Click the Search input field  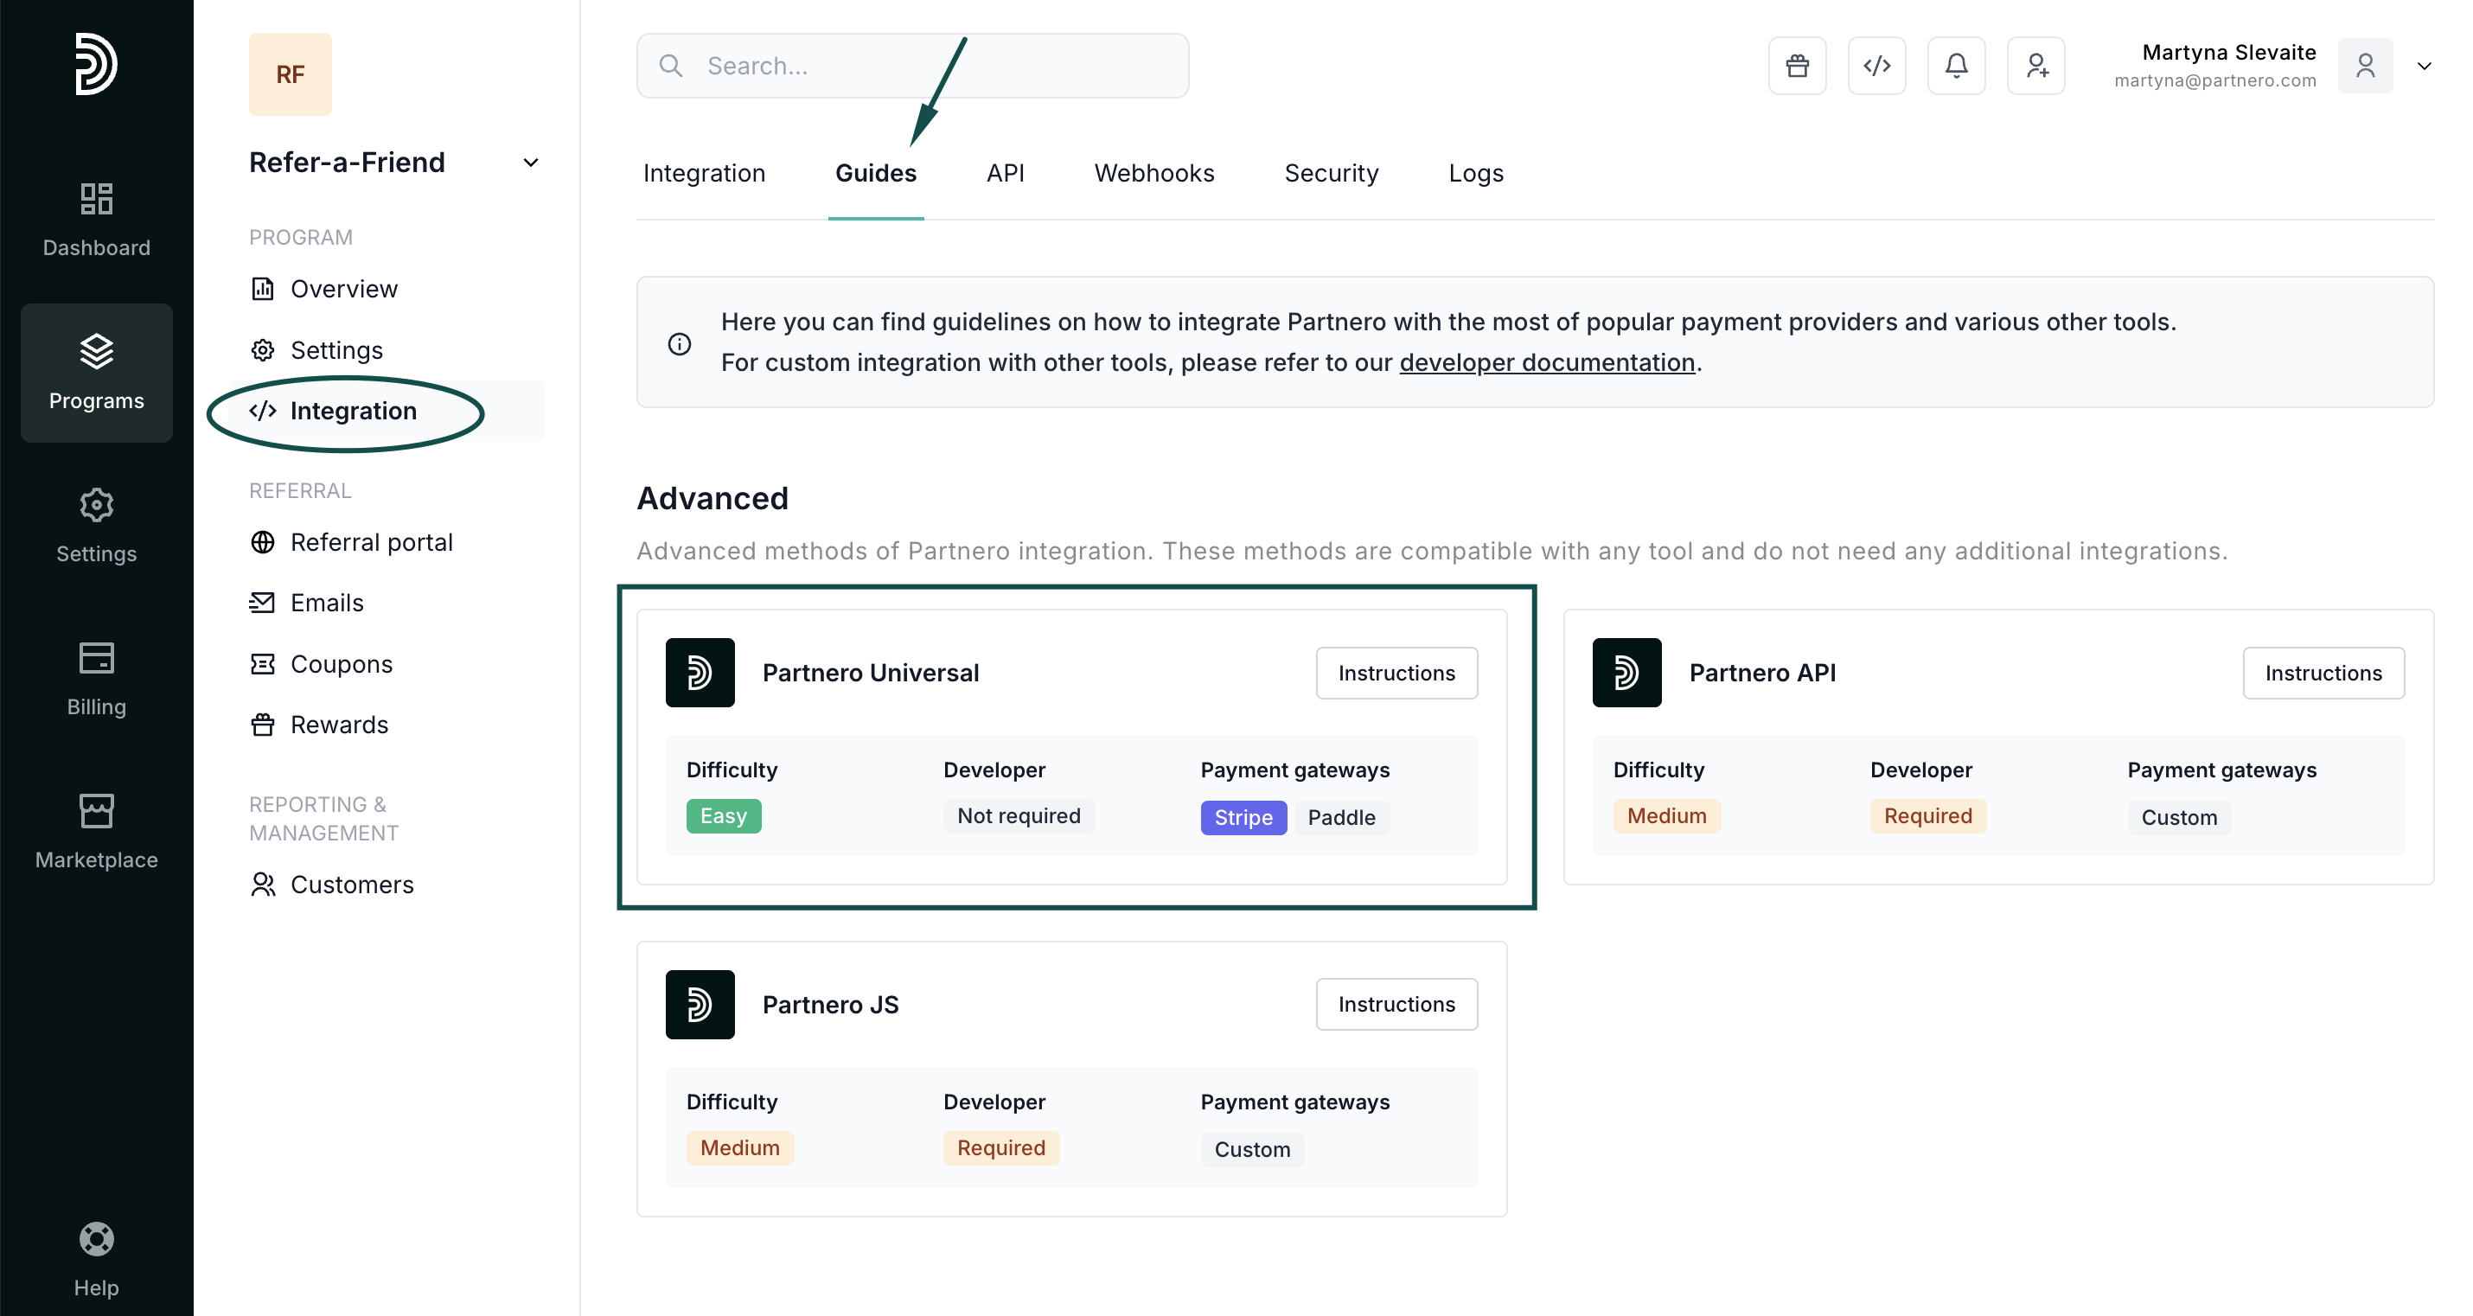tap(912, 65)
